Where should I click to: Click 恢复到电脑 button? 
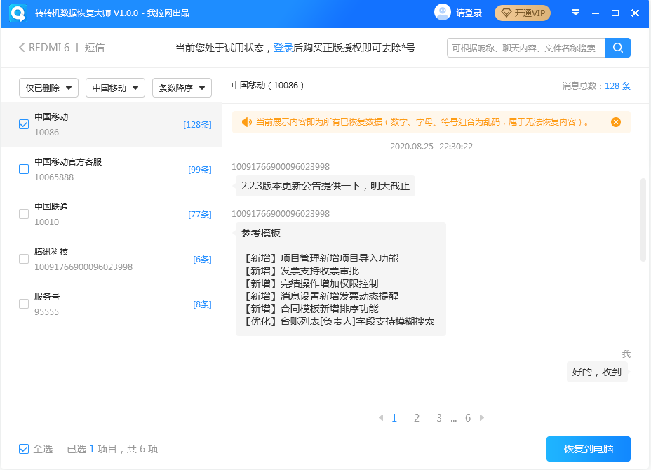[x=589, y=449]
